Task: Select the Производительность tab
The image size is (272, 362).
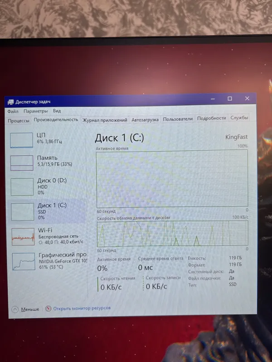Action: [56, 120]
